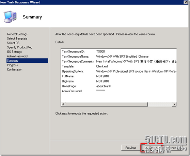This screenshot has height=156, width=190.
Task: Click the Previous button
Action: tap(131, 148)
